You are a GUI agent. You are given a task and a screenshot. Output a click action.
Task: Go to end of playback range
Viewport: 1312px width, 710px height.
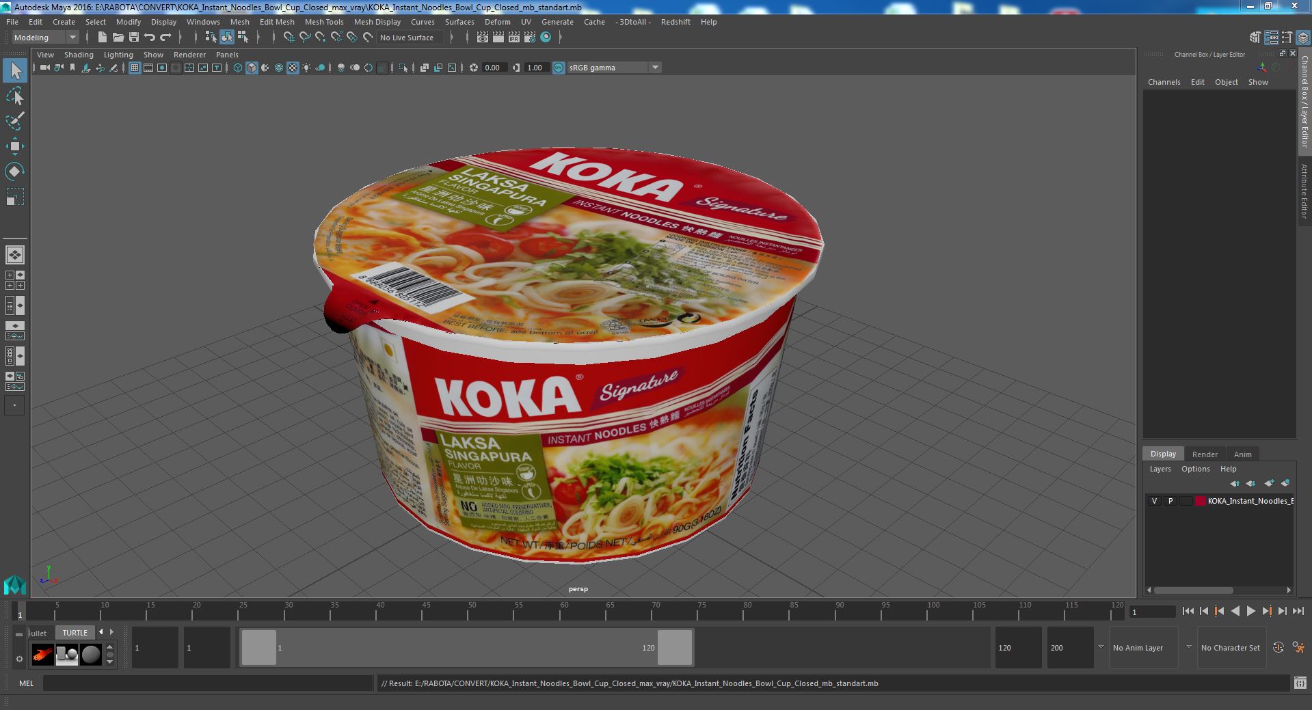click(1298, 612)
